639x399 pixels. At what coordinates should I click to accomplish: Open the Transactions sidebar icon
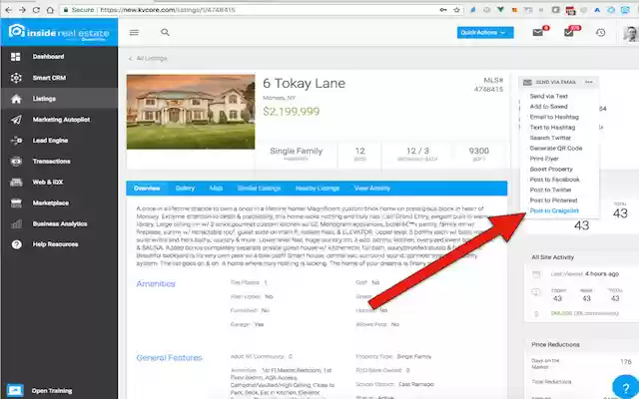[16, 162]
